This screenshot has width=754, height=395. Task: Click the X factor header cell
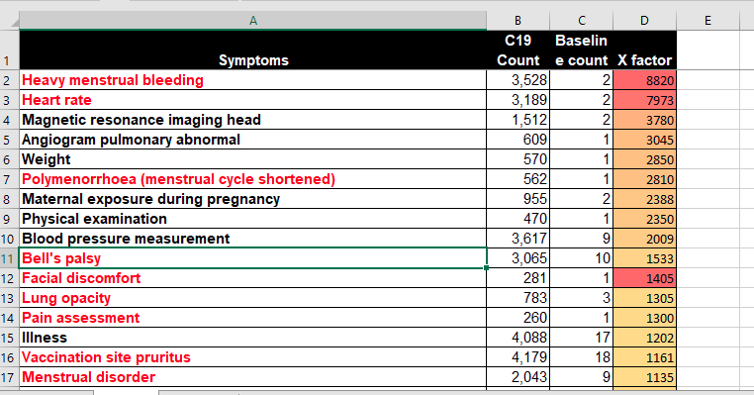coord(644,50)
